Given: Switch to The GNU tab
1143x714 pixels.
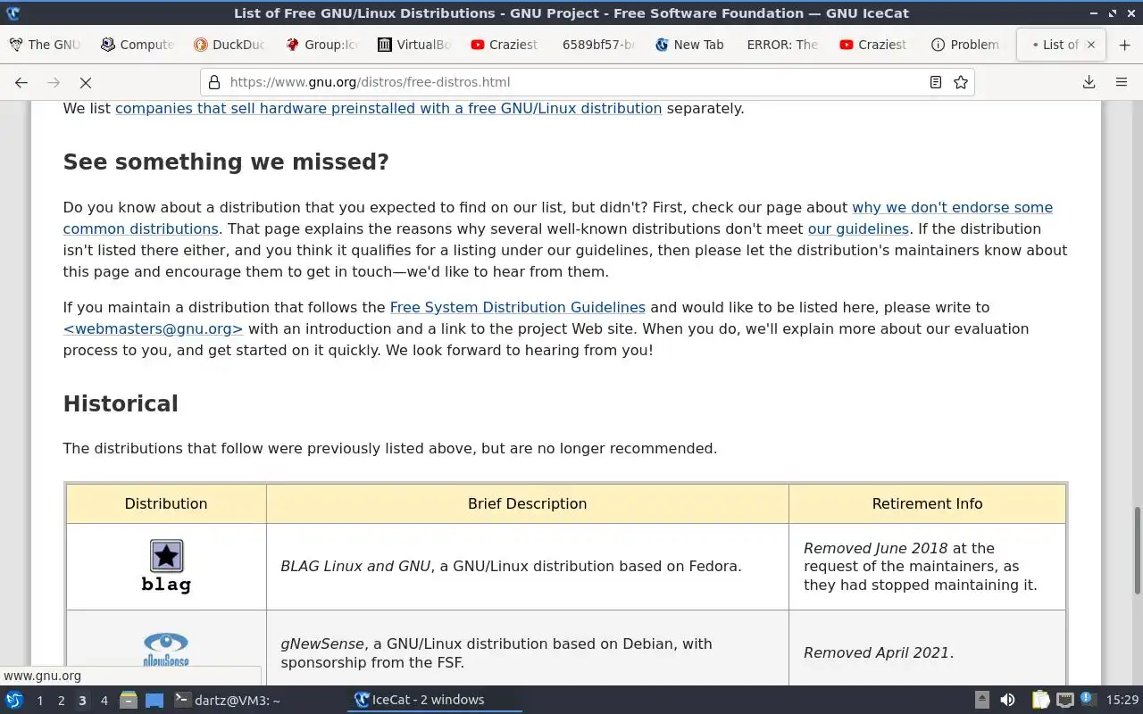Looking at the screenshot, I should tap(44, 45).
